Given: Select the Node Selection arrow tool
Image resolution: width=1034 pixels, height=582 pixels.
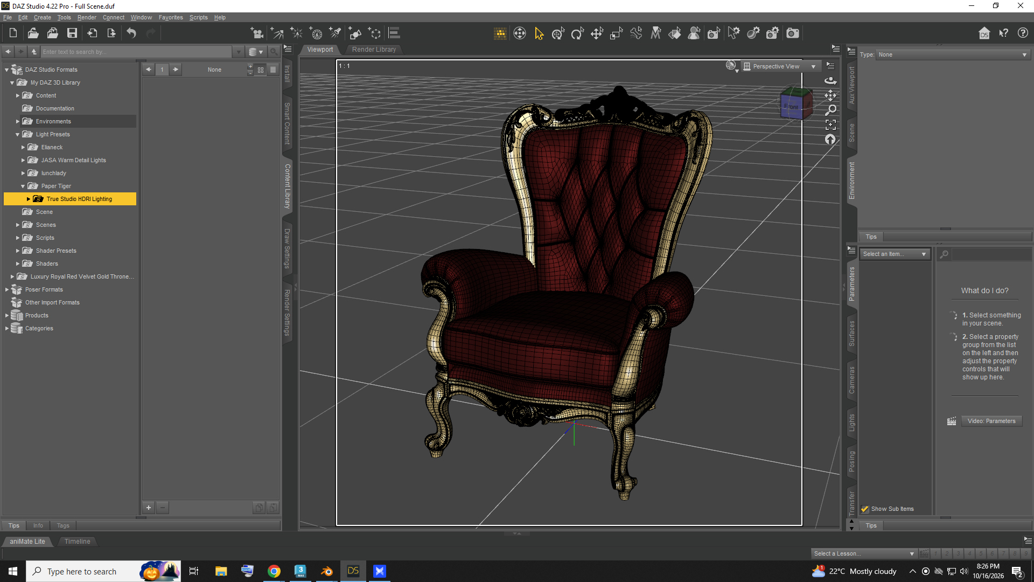Looking at the screenshot, I should pyautogui.click(x=539, y=33).
